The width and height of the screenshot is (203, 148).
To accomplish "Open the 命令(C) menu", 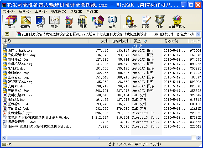I will point(25,11).
